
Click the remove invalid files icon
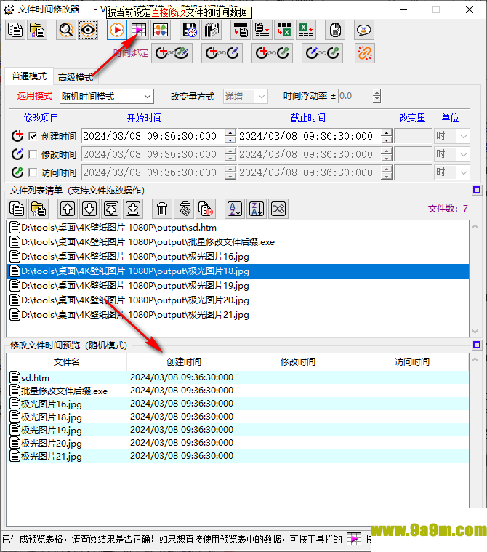tap(206, 209)
